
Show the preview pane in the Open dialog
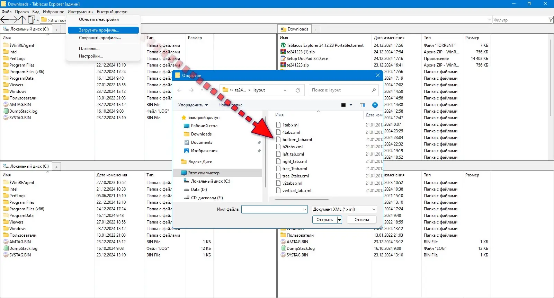click(x=363, y=105)
